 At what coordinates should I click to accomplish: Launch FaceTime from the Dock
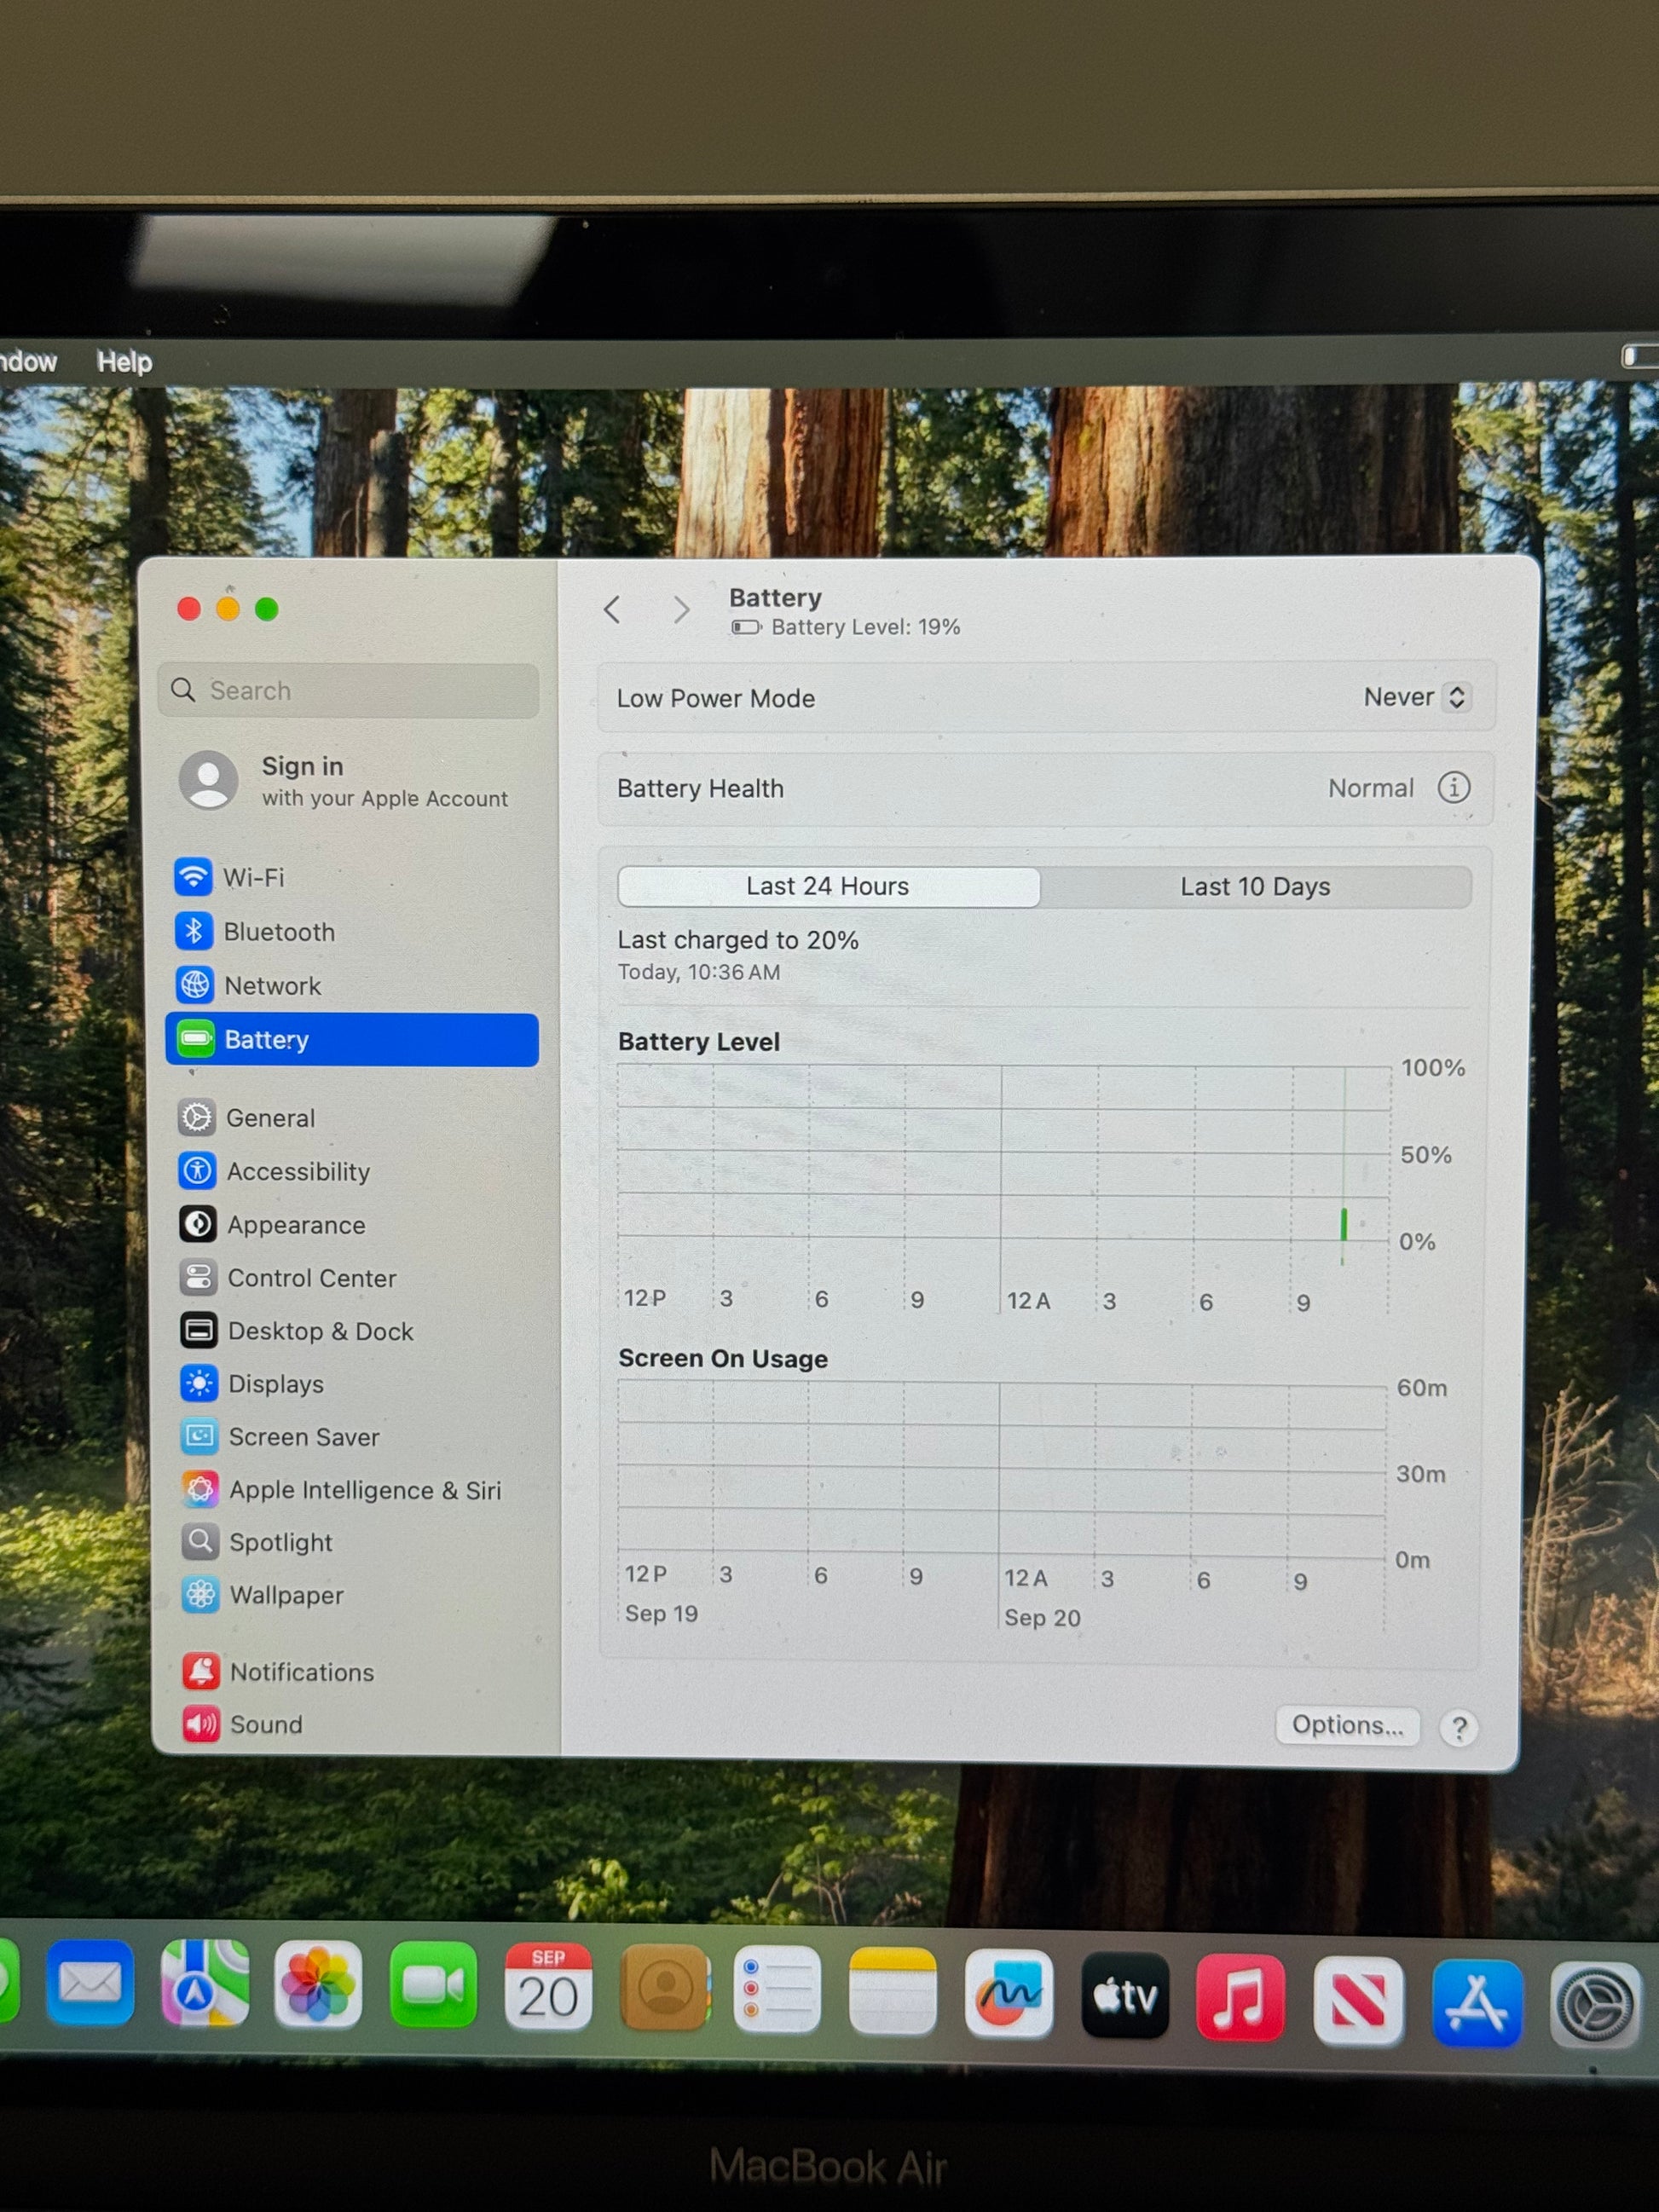point(433,1985)
